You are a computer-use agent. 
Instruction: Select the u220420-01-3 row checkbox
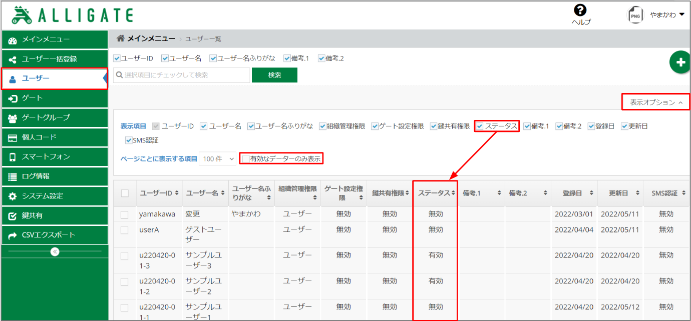(125, 255)
